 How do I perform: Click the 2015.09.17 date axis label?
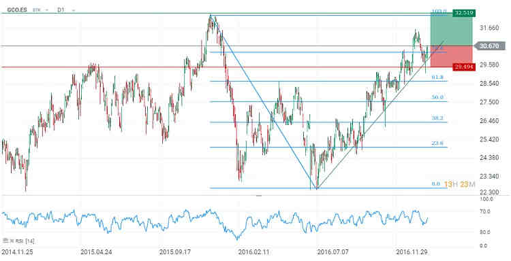[x=175, y=252]
